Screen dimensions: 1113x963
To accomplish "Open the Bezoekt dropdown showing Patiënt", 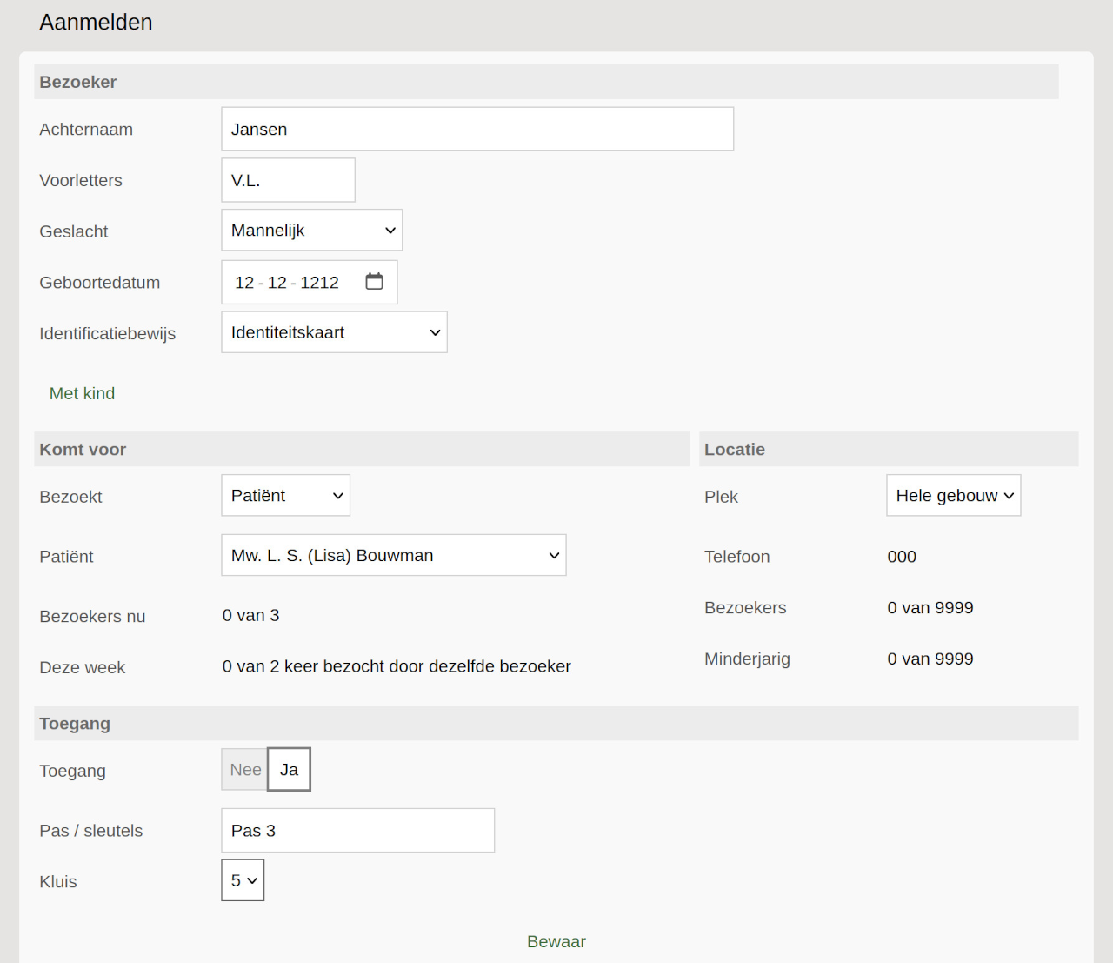I will [285, 496].
